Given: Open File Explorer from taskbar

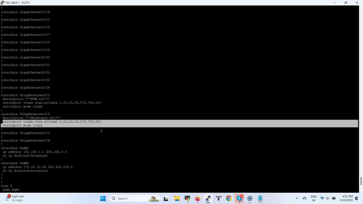Looking at the screenshot, I should [x=177, y=198].
